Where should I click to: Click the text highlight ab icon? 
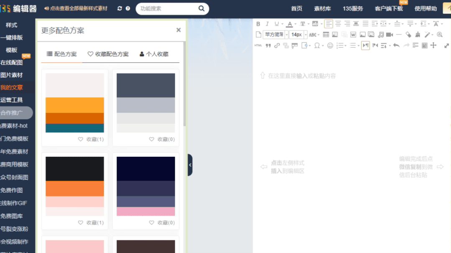315,24
